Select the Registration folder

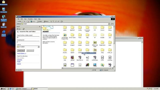(x=102, y=43)
